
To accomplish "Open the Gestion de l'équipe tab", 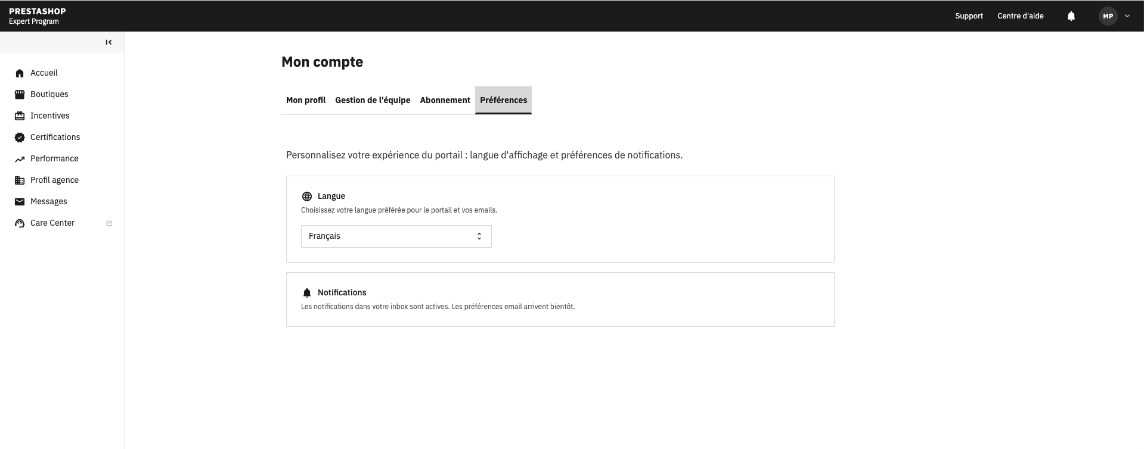I will click(373, 100).
